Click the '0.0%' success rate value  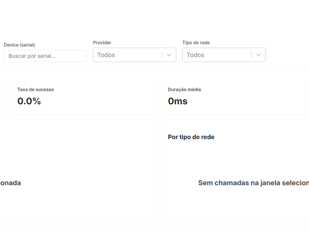tap(29, 101)
